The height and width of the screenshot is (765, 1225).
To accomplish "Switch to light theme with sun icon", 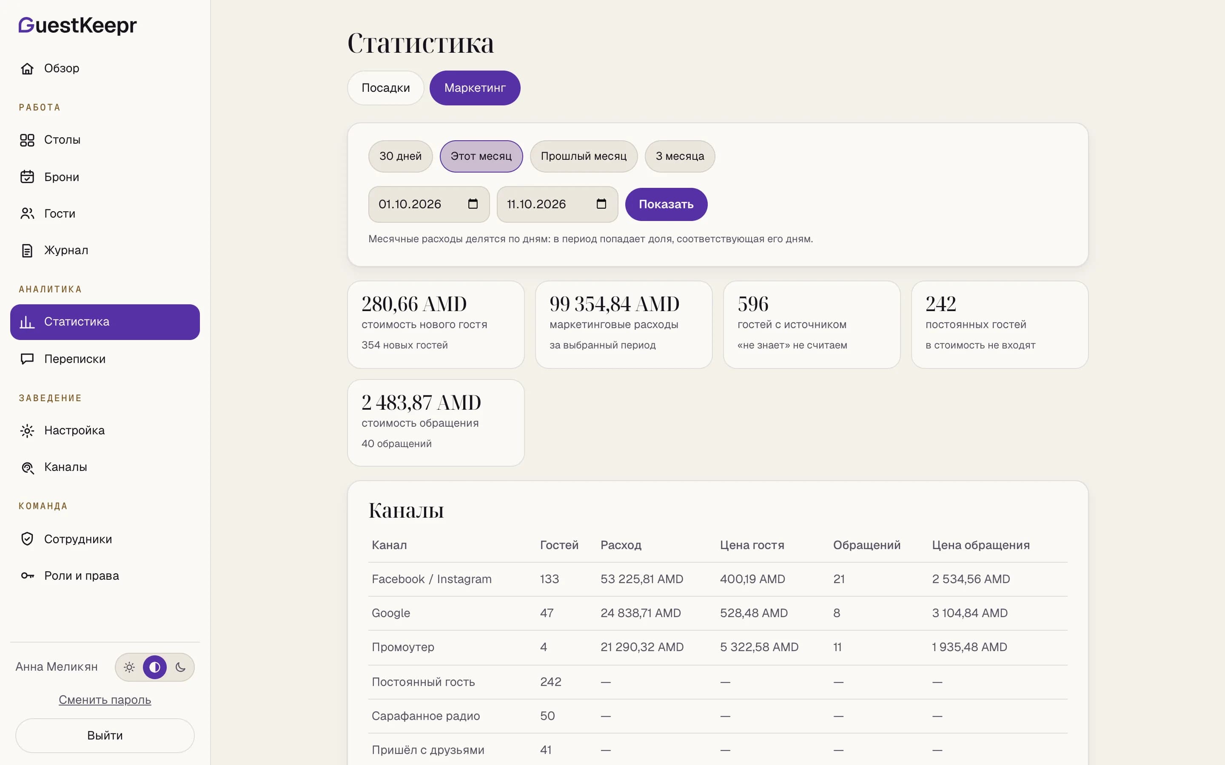I will [x=130, y=667].
